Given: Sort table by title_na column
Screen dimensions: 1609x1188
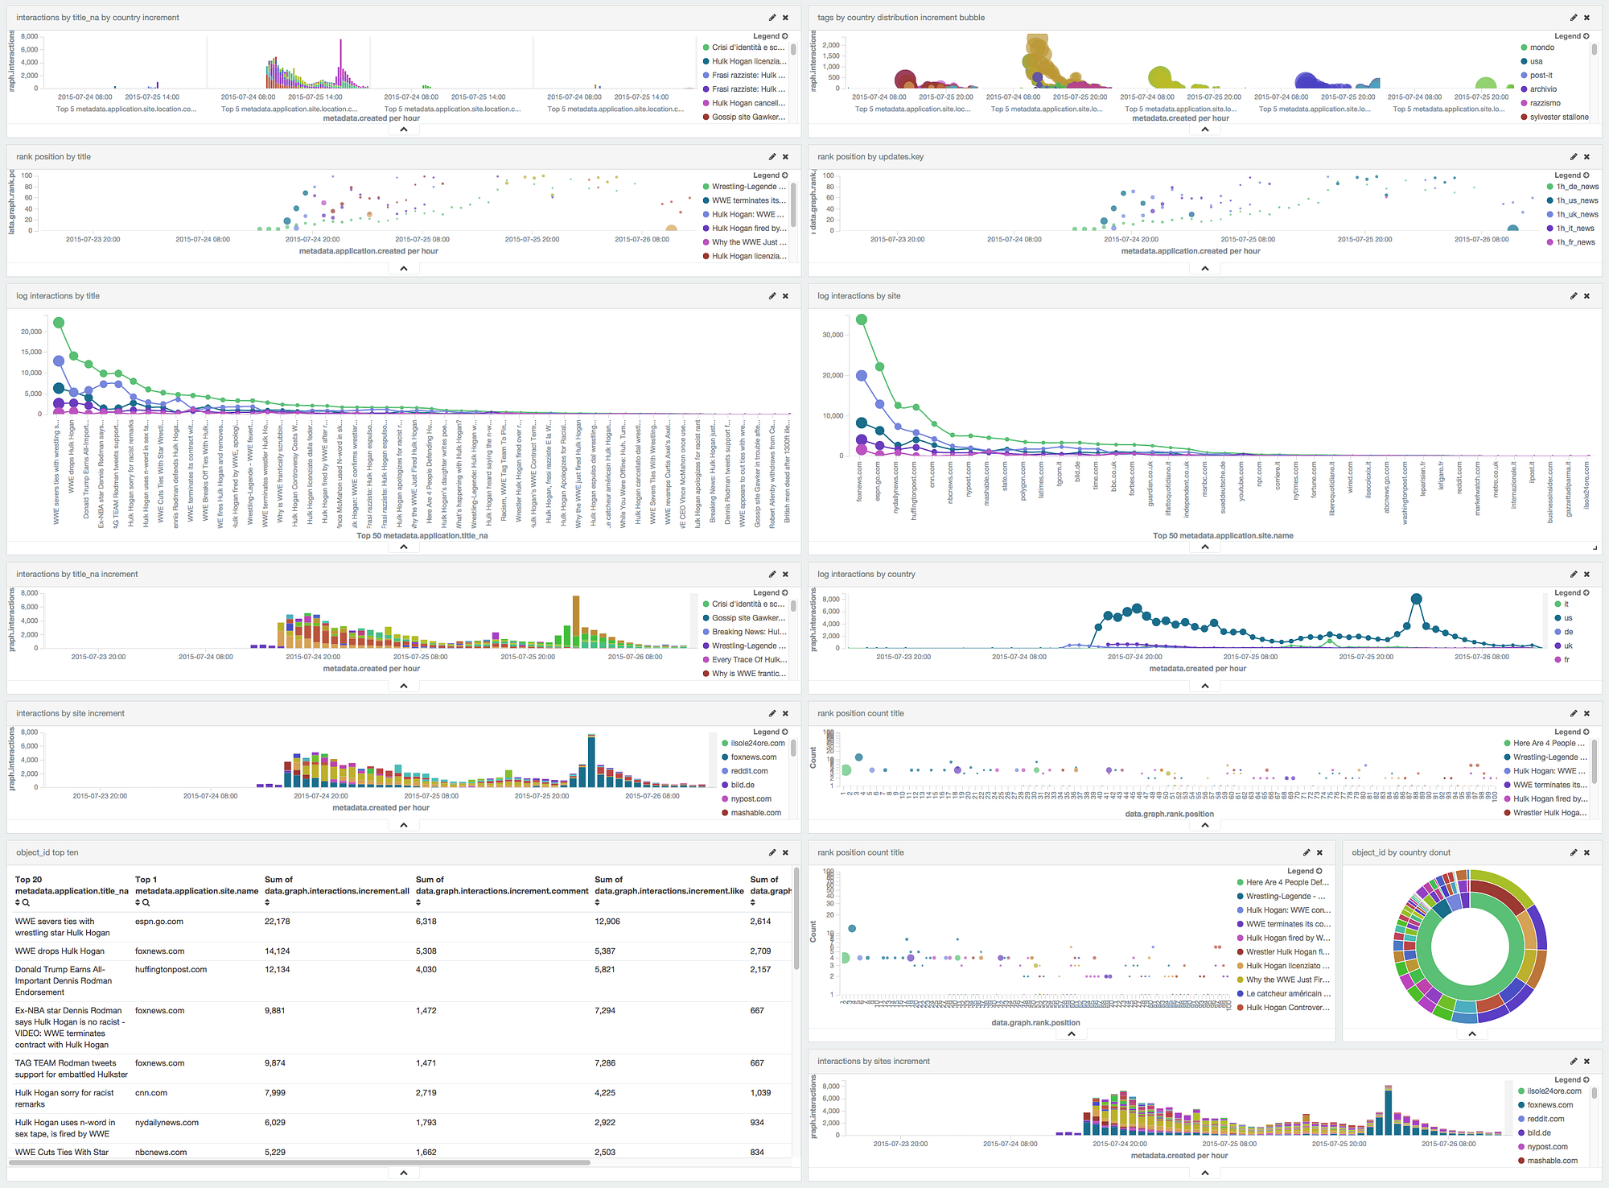Looking at the screenshot, I should (18, 903).
